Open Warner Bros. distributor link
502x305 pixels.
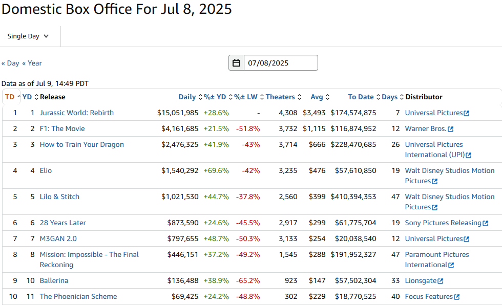point(426,129)
